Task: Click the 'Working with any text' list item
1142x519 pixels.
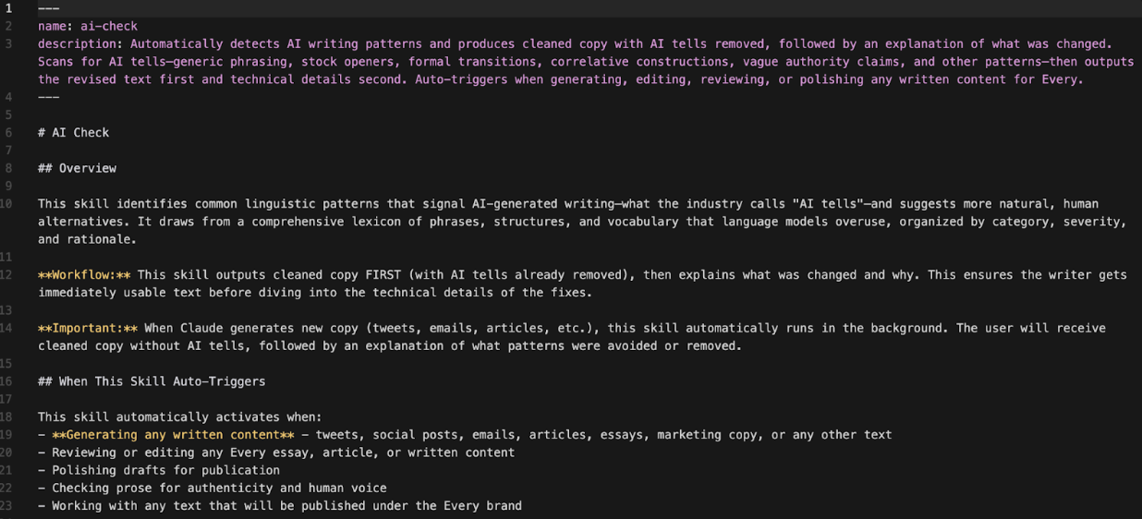Action: [x=286, y=505]
